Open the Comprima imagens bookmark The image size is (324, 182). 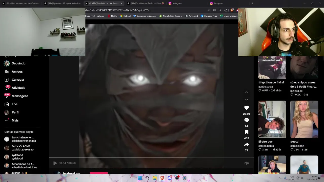[145, 16]
